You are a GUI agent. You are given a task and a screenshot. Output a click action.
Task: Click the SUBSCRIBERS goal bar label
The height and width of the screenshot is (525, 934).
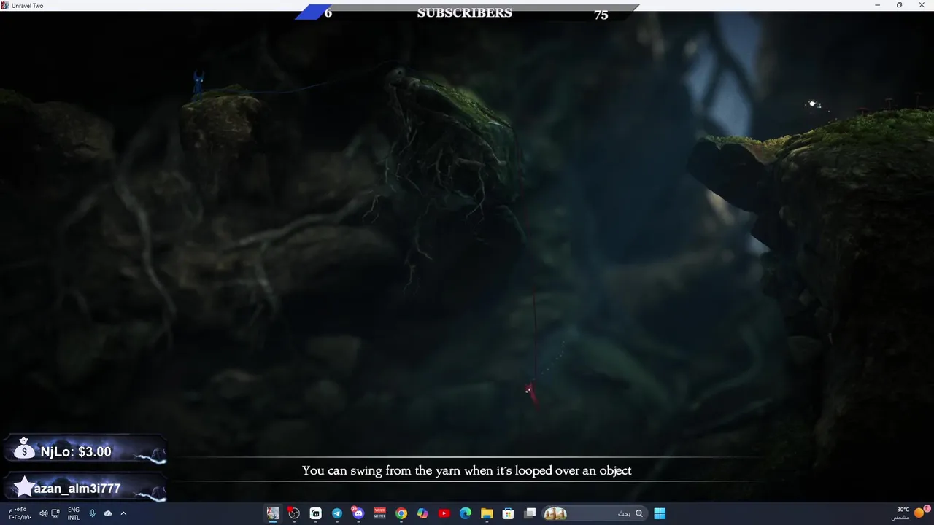click(465, 13)
